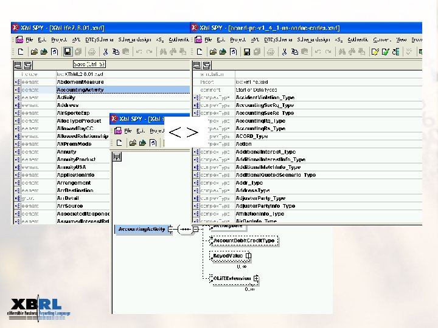Select the ArrSource element row
The image size is (438, 328).
click(61, 206)
